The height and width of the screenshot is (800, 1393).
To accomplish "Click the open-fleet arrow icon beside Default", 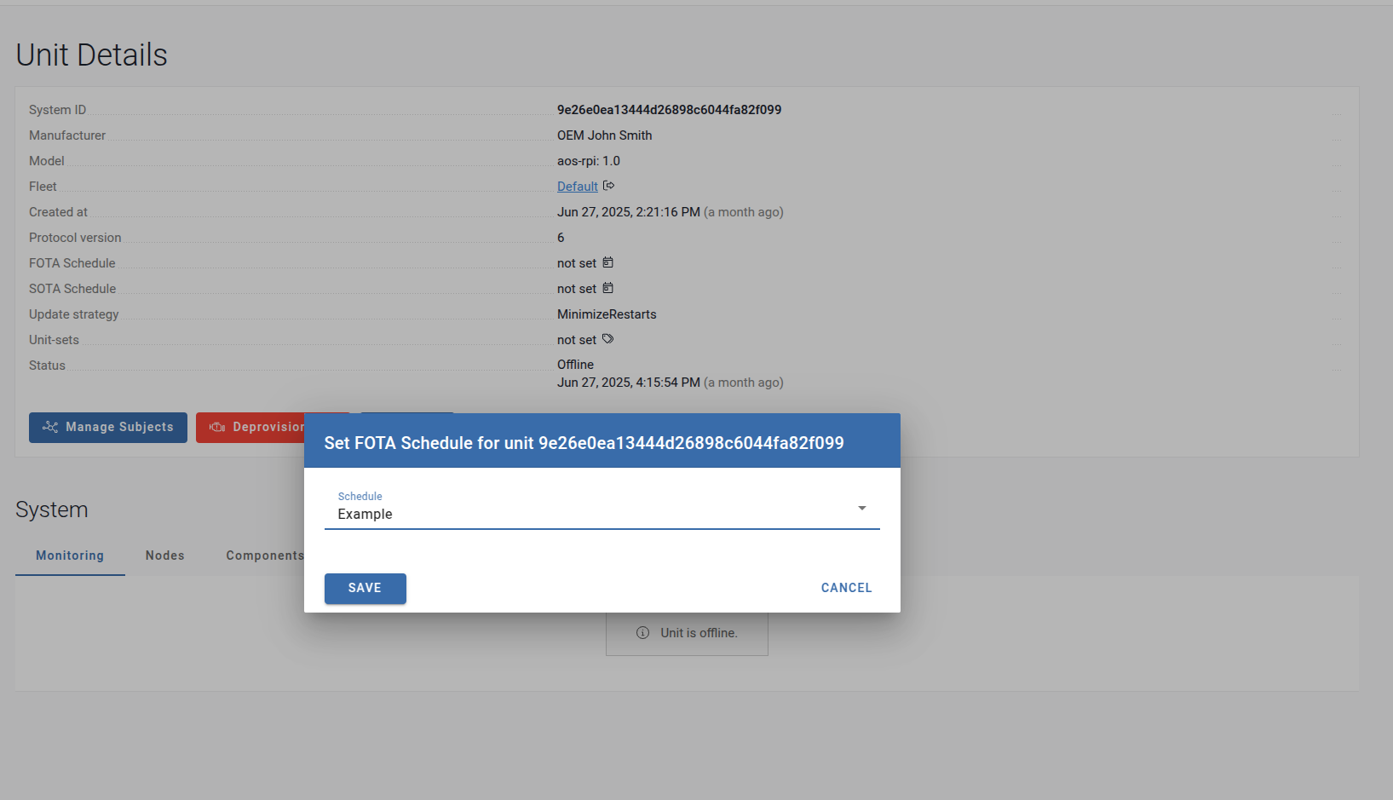I will pyautogui.click(x=608, y=186).
